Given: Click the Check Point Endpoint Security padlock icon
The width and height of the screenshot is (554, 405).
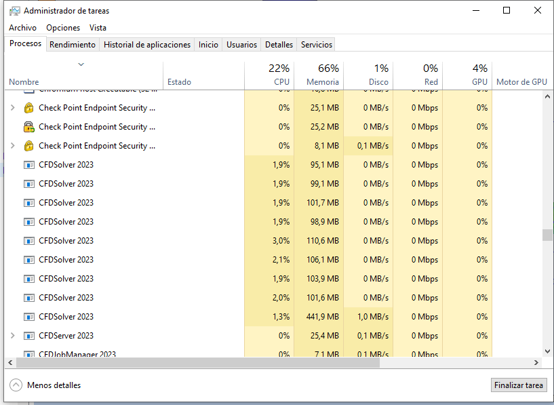Looking at the screenshot, I should 28,107.
